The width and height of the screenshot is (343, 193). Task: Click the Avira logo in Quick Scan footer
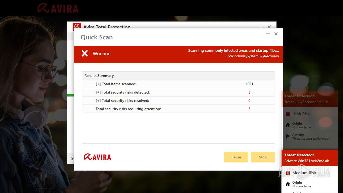[x=97, y=157]
